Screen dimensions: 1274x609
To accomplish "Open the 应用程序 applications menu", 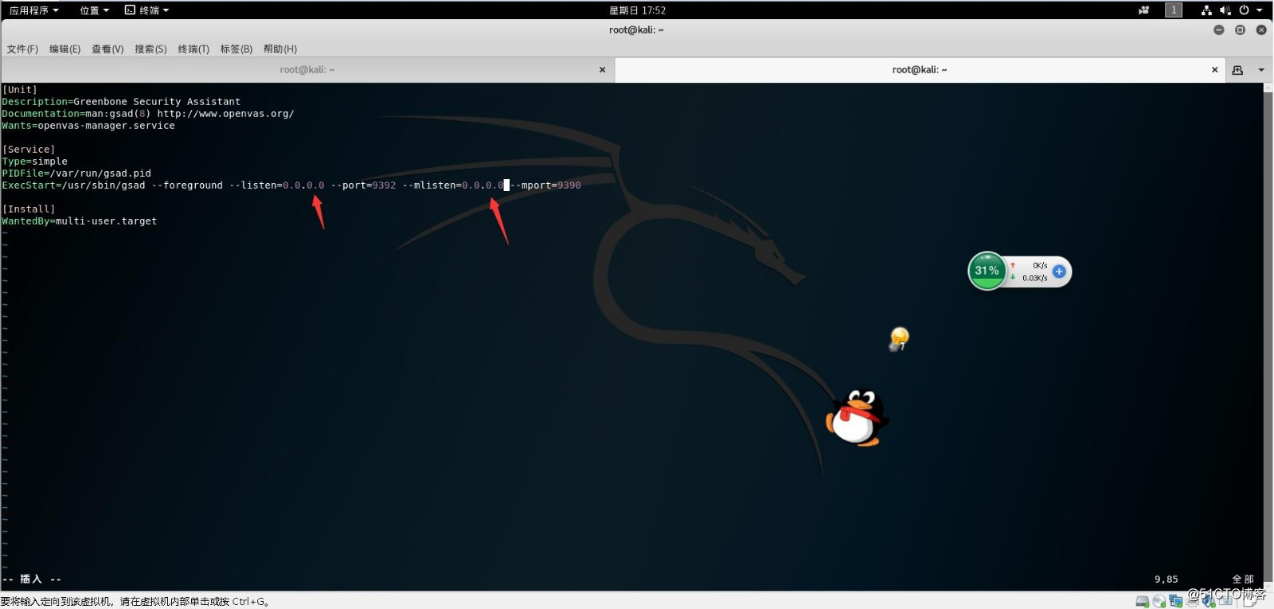I will pyautogui.click(x=33, y=10).
